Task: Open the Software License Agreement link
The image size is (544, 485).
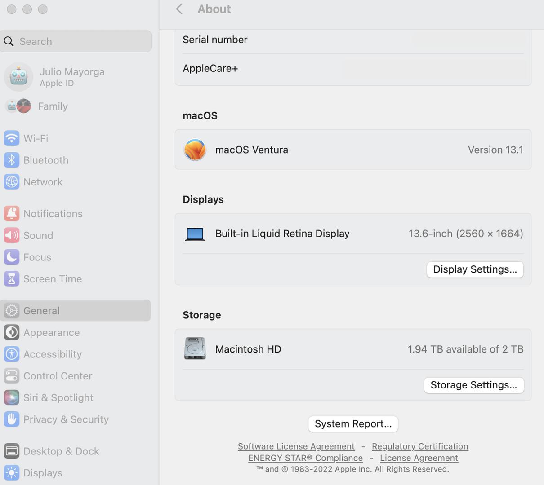Action: pos(296,446)
